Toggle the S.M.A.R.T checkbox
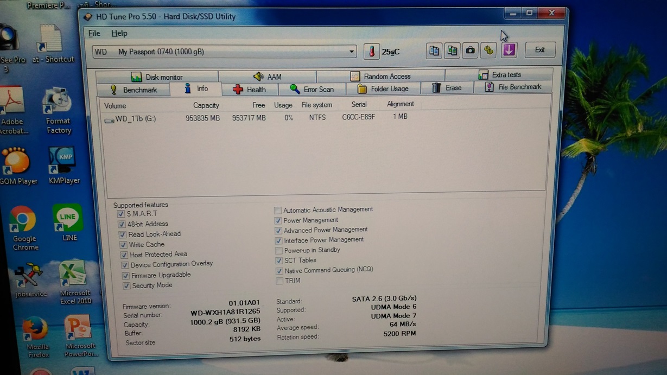Viewport: 667px width, 375px height. pyautogui.click(x=121, y=214)
